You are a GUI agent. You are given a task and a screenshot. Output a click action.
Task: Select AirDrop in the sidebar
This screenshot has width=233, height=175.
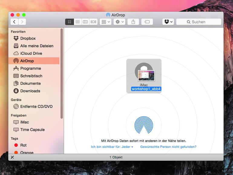(x=34, y=61)
